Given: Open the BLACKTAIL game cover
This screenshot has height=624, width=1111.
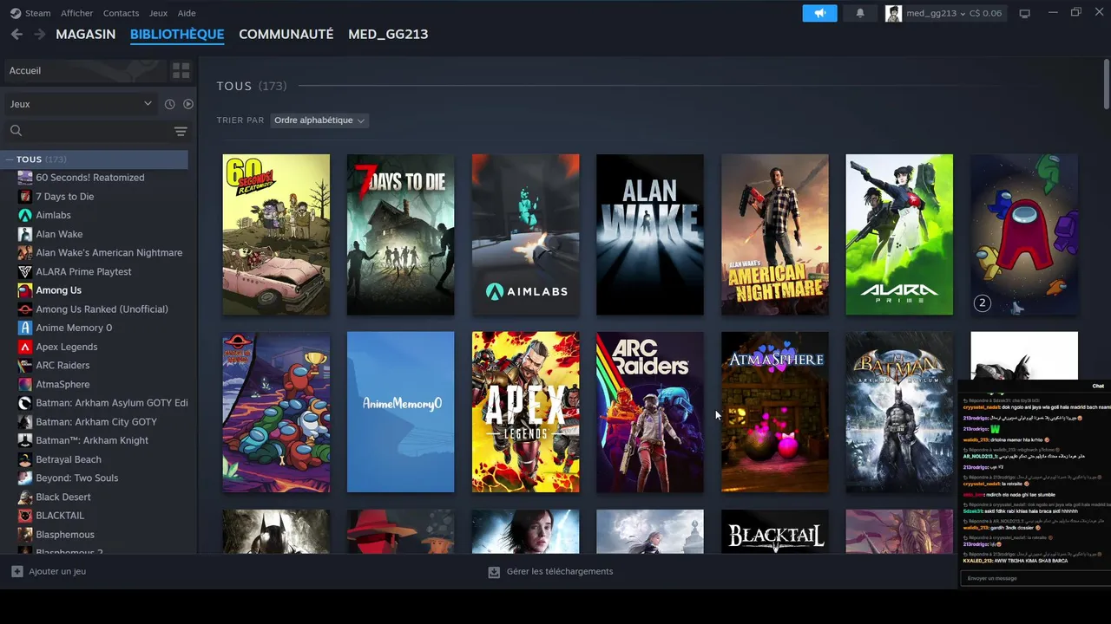Looking at the screenshot, I should point(775,531).
